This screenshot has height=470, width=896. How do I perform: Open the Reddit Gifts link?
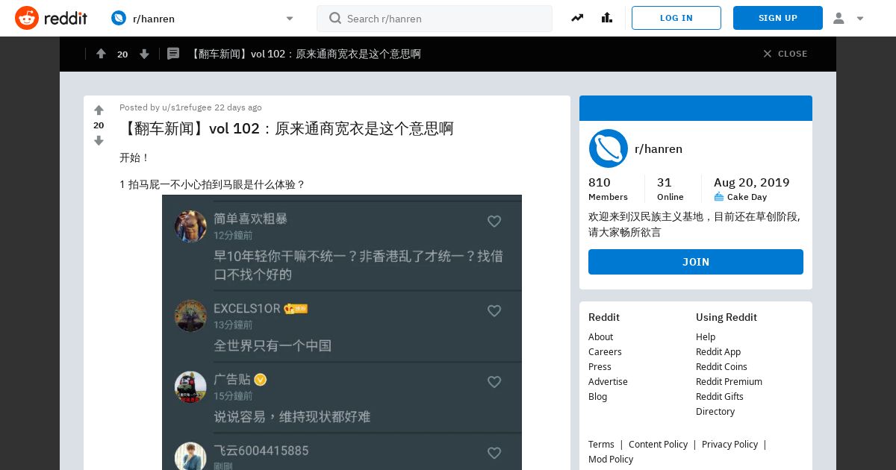coord(720,397)
